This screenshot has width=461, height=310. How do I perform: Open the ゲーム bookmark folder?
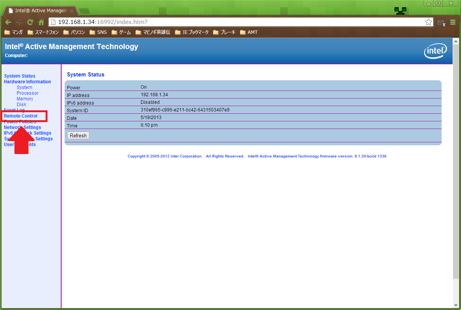[x=121, y=32]
